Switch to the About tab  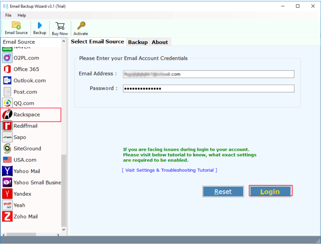[160, 42]
